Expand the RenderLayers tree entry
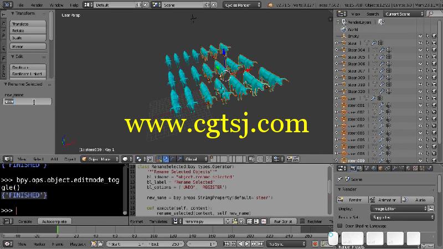The width and height of the screenshot is (443, 249). pyautogui.click(x=338, y=22)
